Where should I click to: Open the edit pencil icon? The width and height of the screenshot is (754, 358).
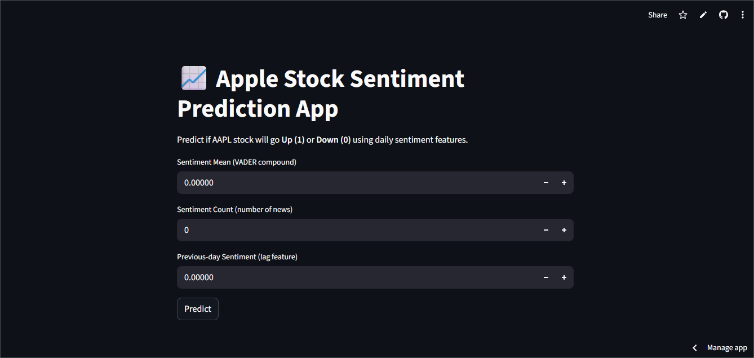pyautogui.click(x=703, y=15)
